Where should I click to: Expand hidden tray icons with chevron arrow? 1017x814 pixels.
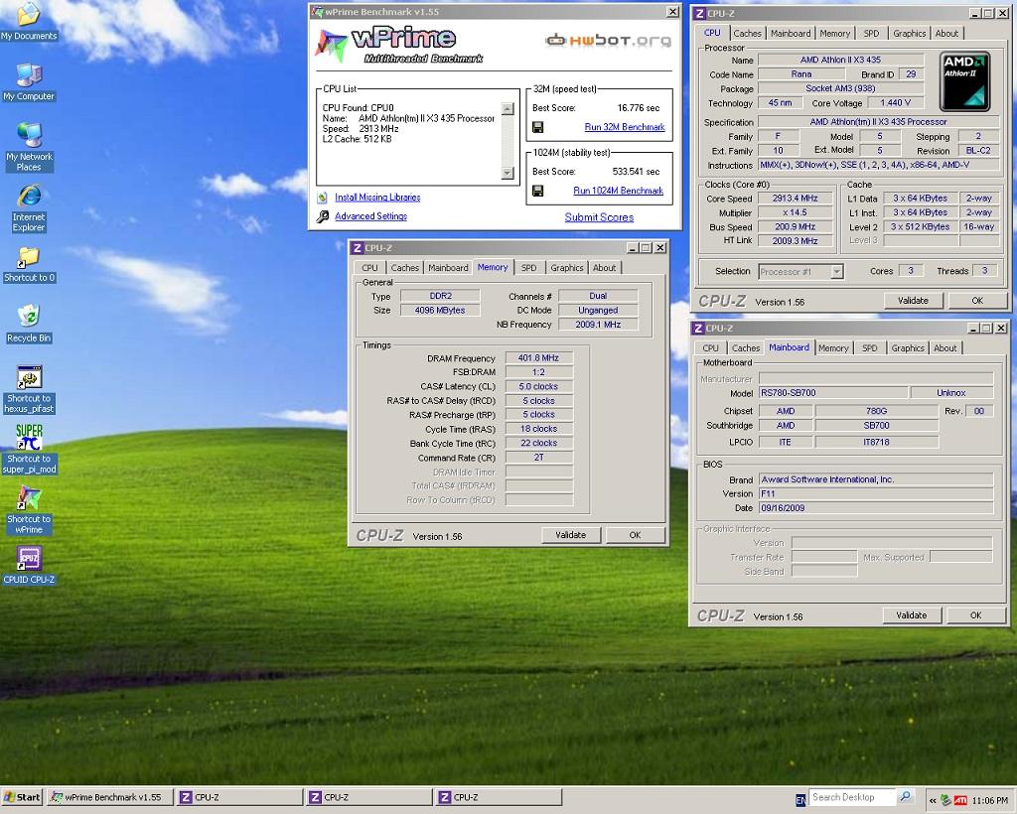(x=933, y=800)
